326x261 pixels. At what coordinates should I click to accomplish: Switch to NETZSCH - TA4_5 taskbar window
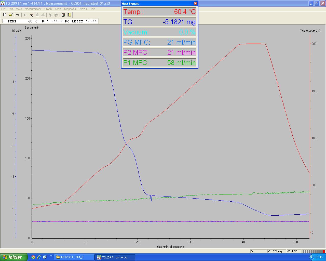74,257
